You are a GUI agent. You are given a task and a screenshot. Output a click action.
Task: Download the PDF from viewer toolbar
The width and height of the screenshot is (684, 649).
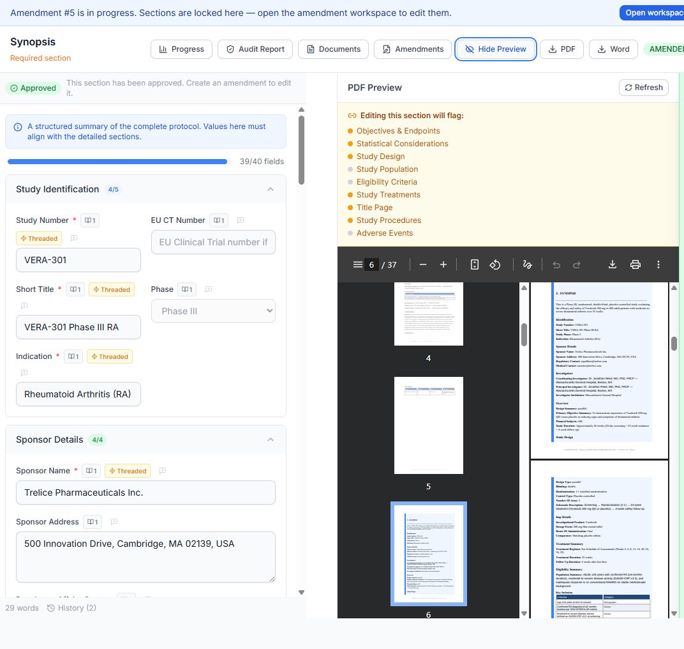tap(613, 264)
